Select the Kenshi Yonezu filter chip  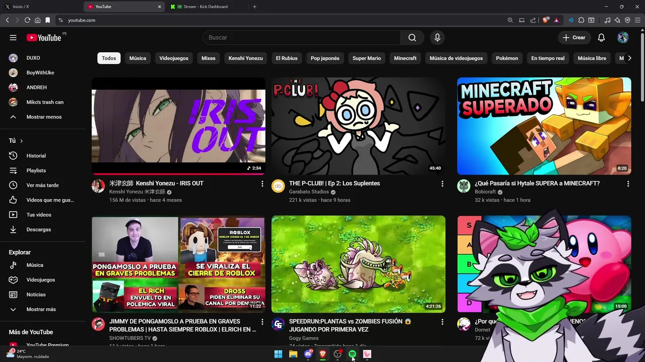(x=245, y=58)
